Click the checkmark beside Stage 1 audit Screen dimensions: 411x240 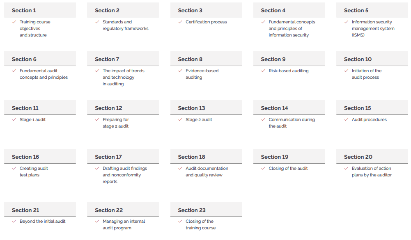pos(14,119)
